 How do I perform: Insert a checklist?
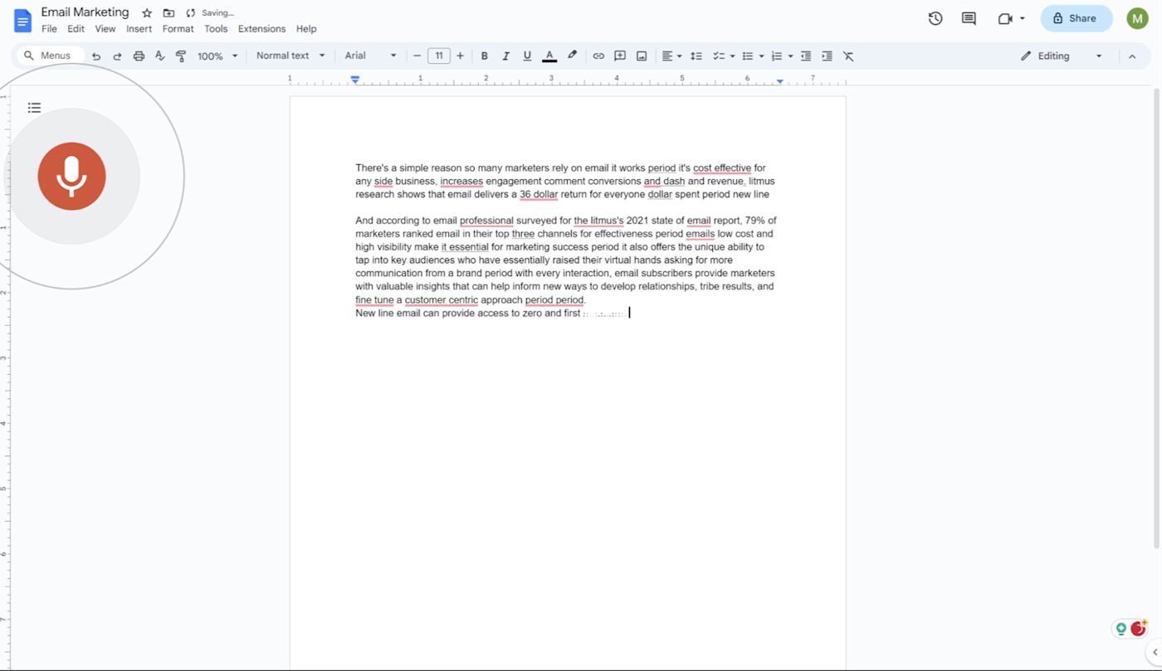719,56
